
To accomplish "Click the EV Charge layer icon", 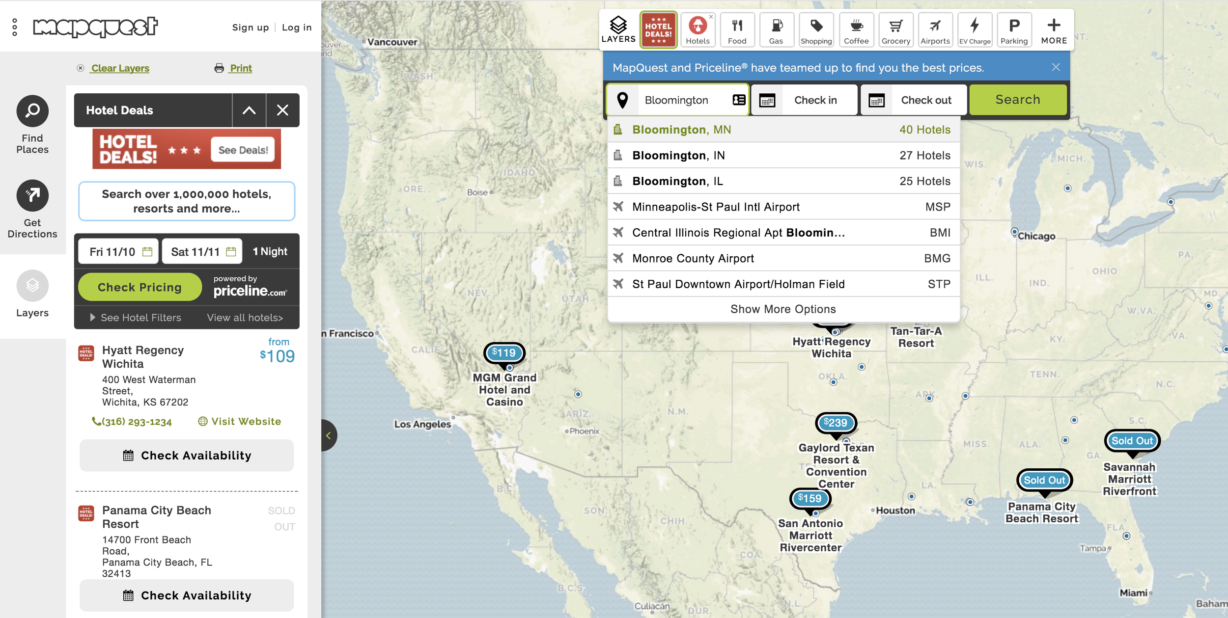I will coord(975,30).
